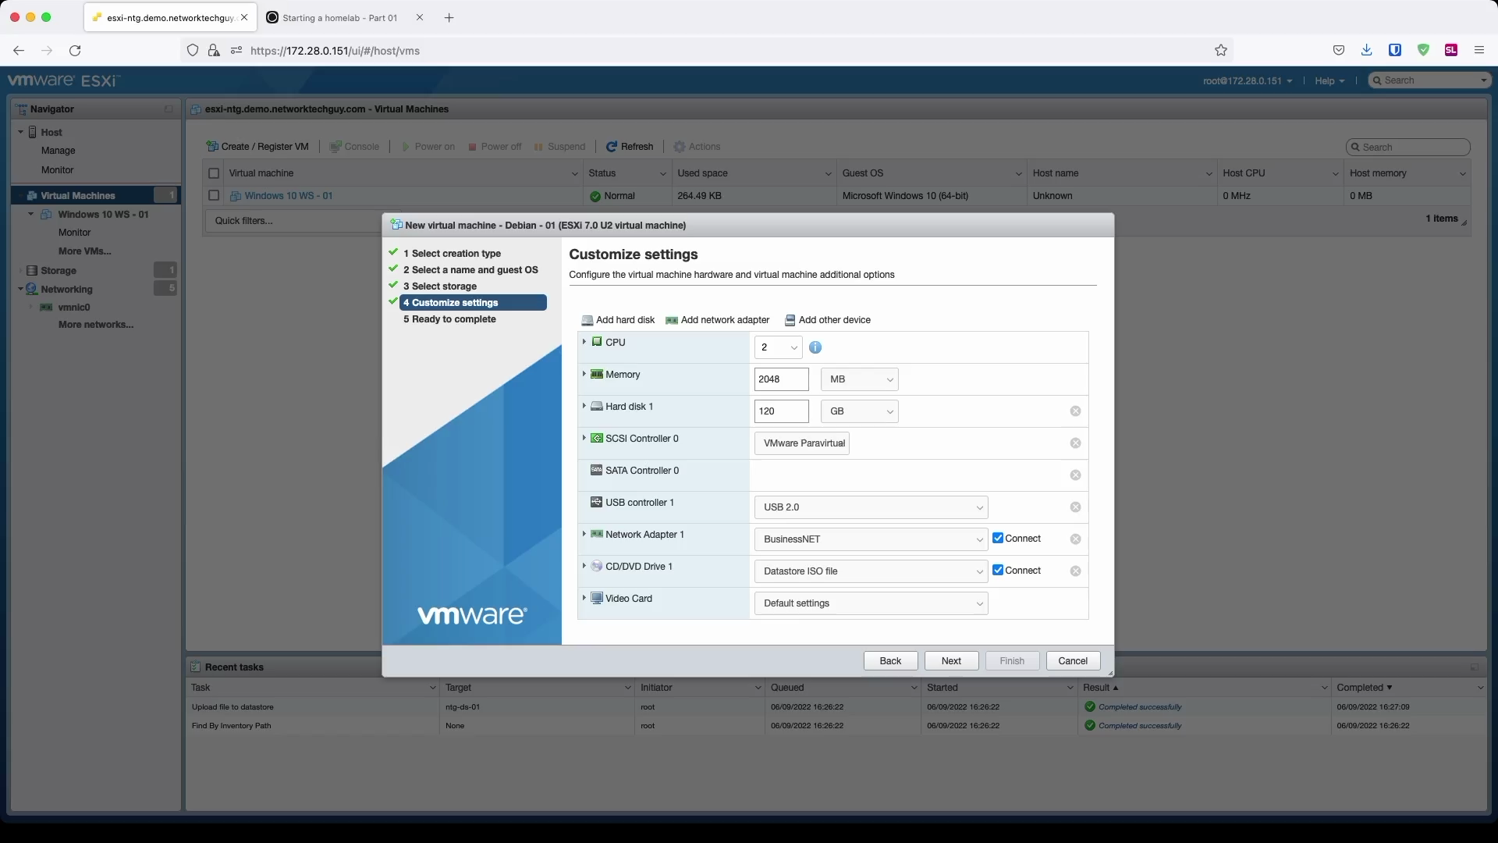The image size is (1498, 843).
Task: Bookmark this page with star icon
Action: point(1221,51)
